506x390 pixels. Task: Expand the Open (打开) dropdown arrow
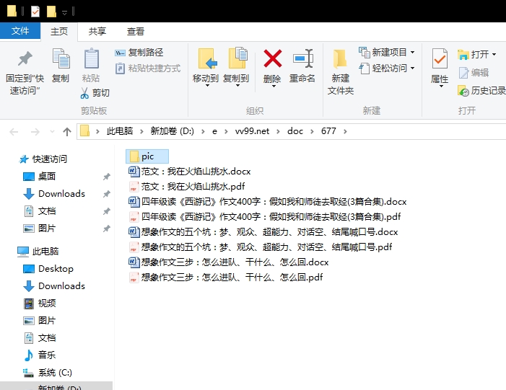(x=494, y=55)
